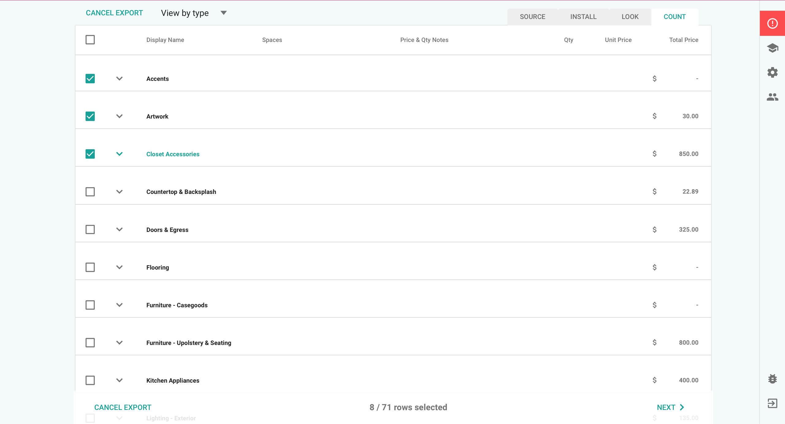Screen dimensions: 785x424
Task: Click the exit/logout icon in sidebar
Action: click(x=772, y=403)
